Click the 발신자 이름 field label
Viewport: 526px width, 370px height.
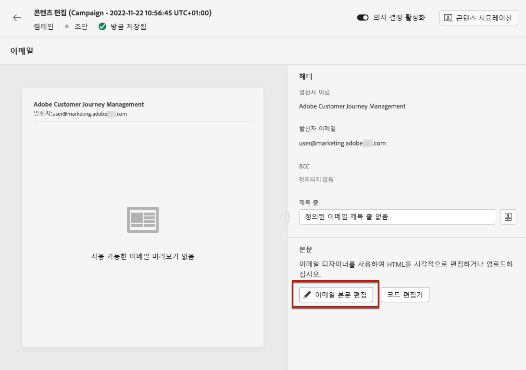[x=314, y=92]
